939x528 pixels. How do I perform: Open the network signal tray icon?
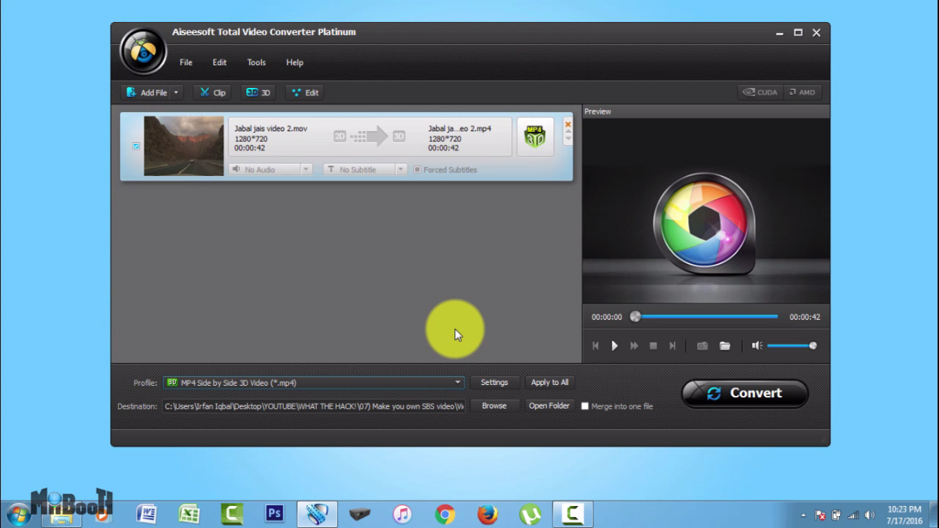point(853,515)
